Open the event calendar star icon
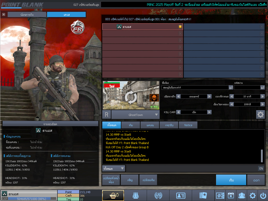 [x=231, y=195]
